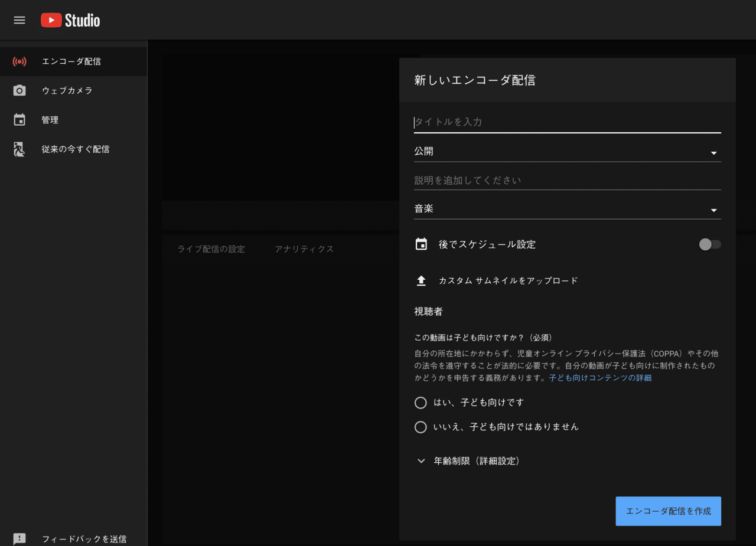This screenshot has height=546, width=756.
Task: Click the calendar icon beside 後でスケジュール設定
Action: [421, 244]
